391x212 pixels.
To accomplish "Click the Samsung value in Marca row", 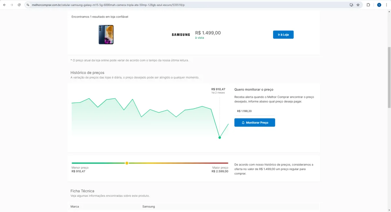I will [x=149, y=206].
